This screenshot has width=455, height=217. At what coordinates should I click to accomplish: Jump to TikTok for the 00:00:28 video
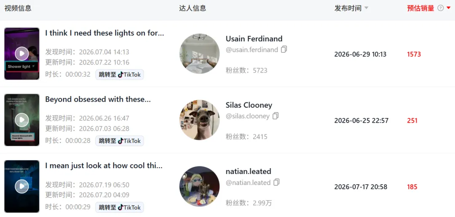point(120,141)
